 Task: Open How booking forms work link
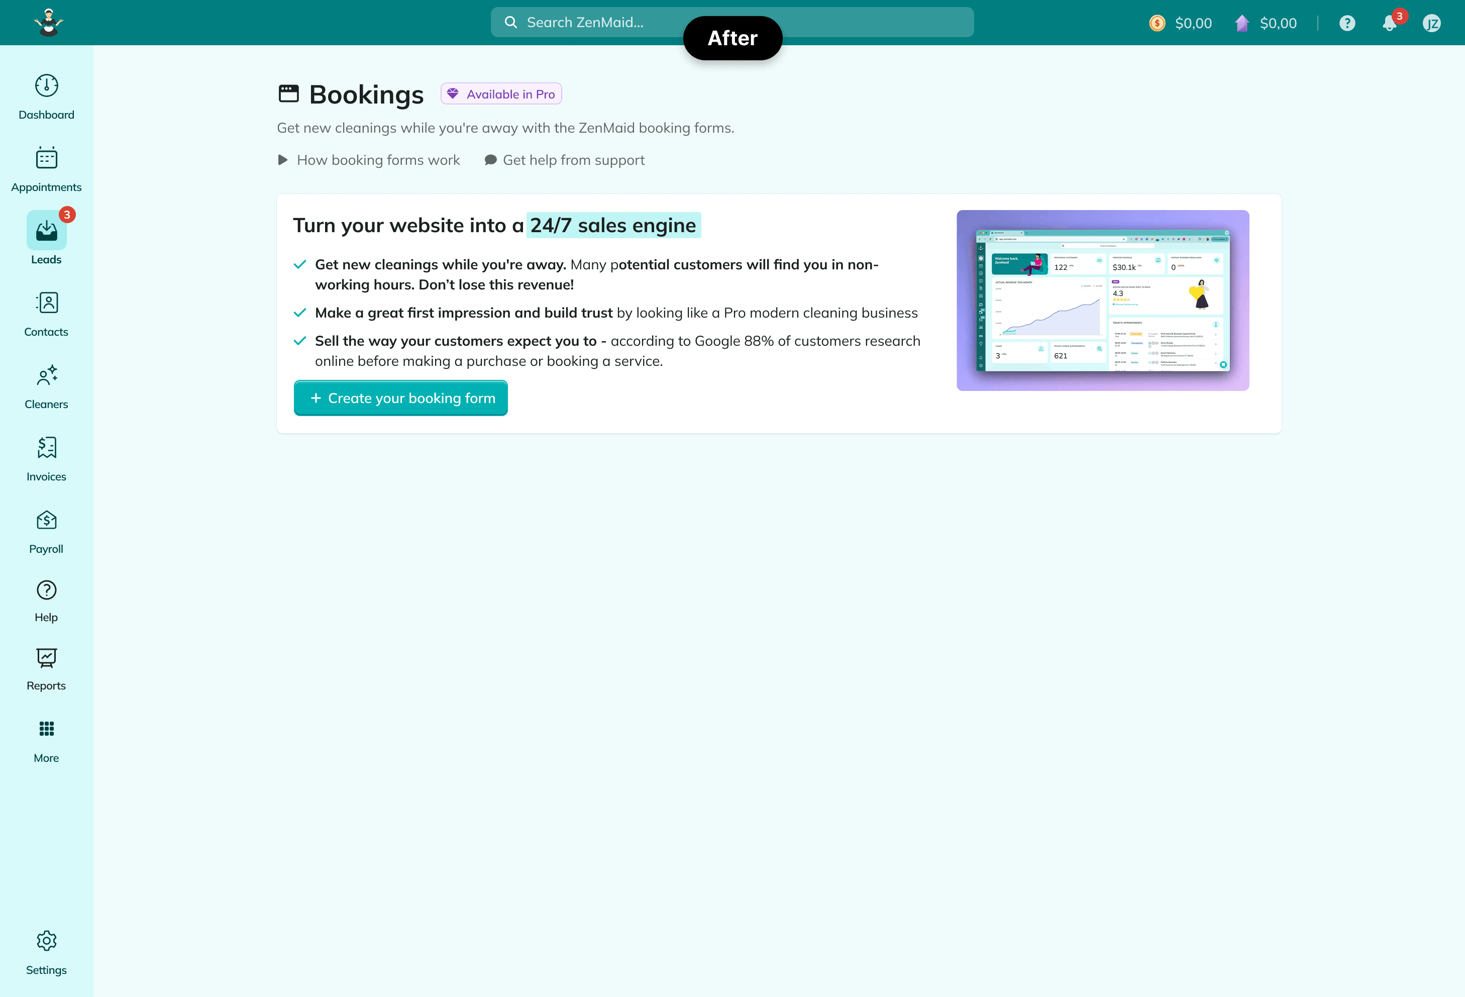[378, 160]
